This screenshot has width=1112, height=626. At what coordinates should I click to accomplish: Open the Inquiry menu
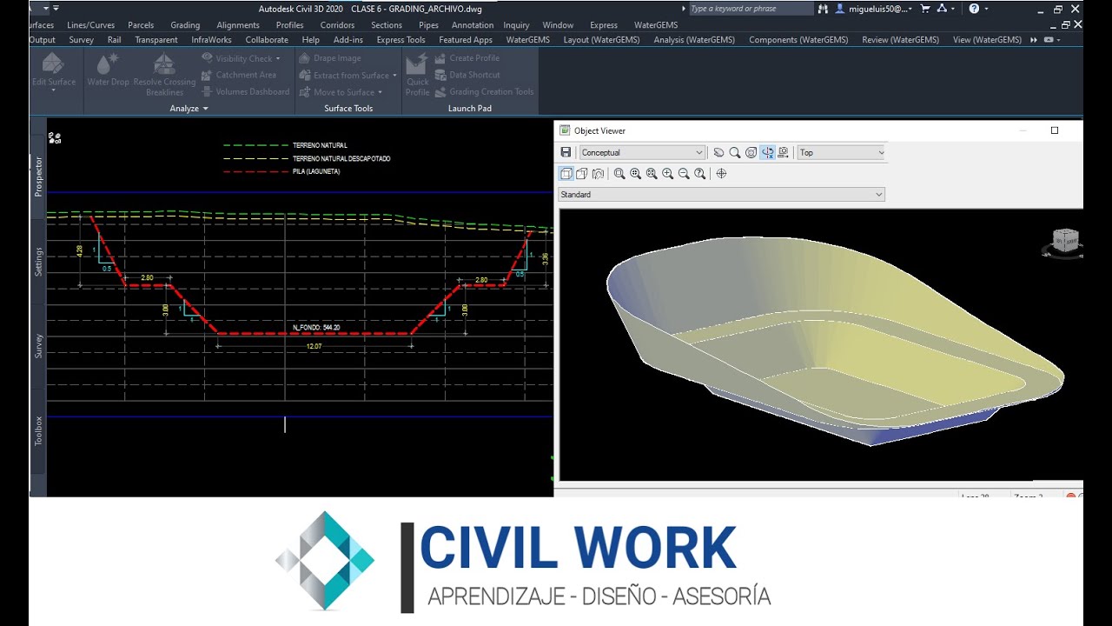tap(516, 25)
